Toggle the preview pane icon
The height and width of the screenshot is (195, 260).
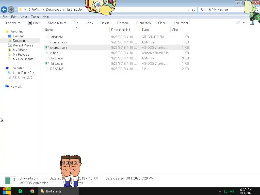[252, 23]
